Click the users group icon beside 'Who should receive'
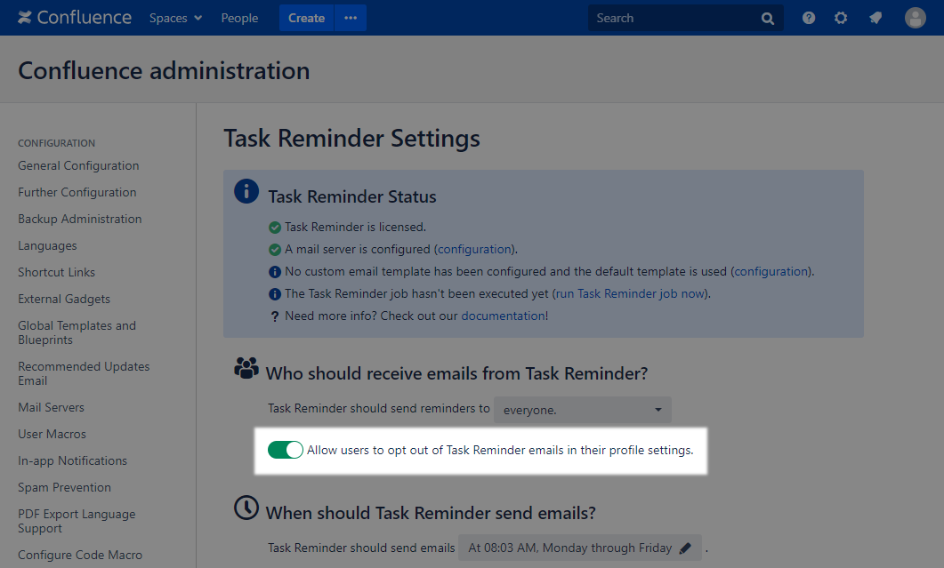 coord(246,368)
